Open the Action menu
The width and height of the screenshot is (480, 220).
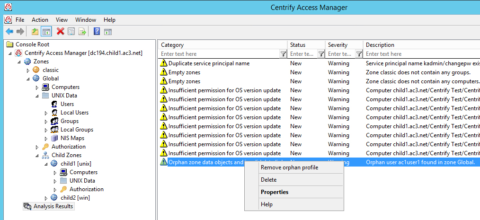(x=40, y=20)
